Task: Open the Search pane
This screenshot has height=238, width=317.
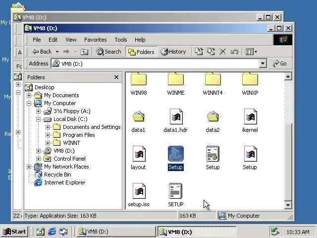Action: 108,52
